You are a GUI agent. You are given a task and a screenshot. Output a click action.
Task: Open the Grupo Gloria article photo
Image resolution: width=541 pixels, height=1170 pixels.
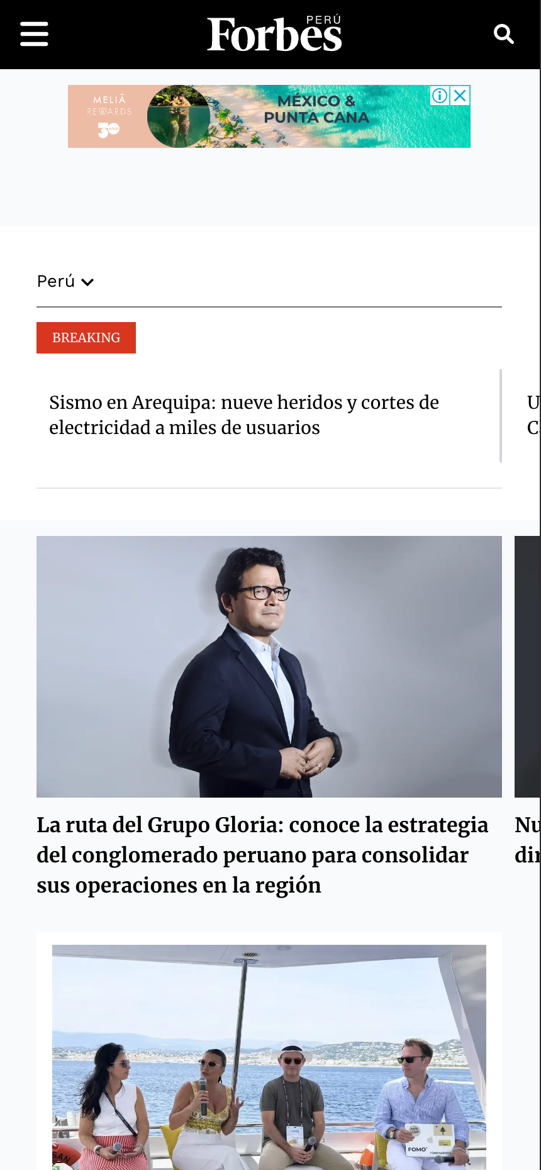[269, 667]
